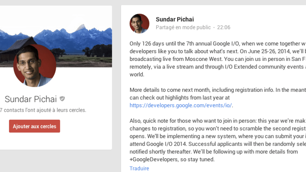Follow the developers.google.com/events/io link

pos(181,105)
